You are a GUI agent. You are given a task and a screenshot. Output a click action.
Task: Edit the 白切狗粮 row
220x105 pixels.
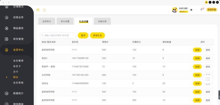(x=197, y=75)
